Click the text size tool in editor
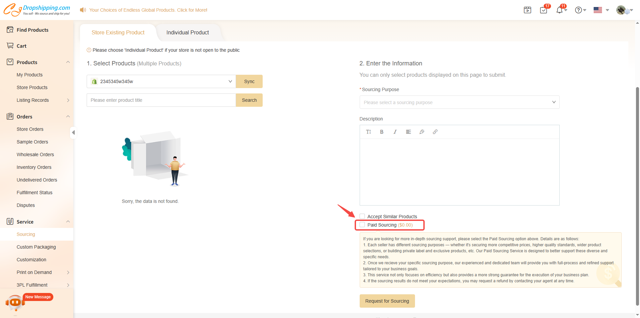Screen dimensions: 640x318 (368, 132)
